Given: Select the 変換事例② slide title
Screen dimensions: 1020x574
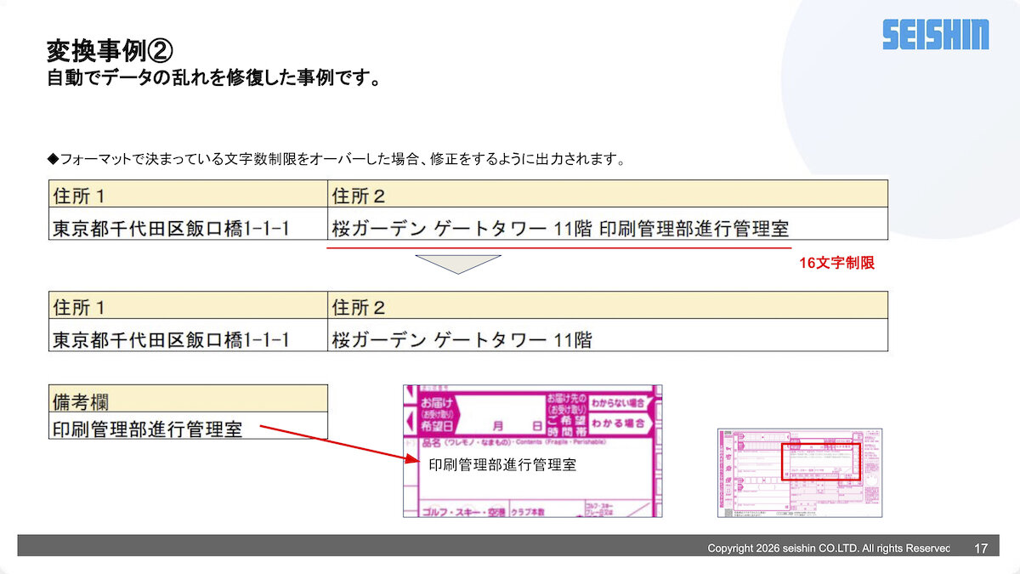Looking at the screenshot, I should (x=110, y=51).
